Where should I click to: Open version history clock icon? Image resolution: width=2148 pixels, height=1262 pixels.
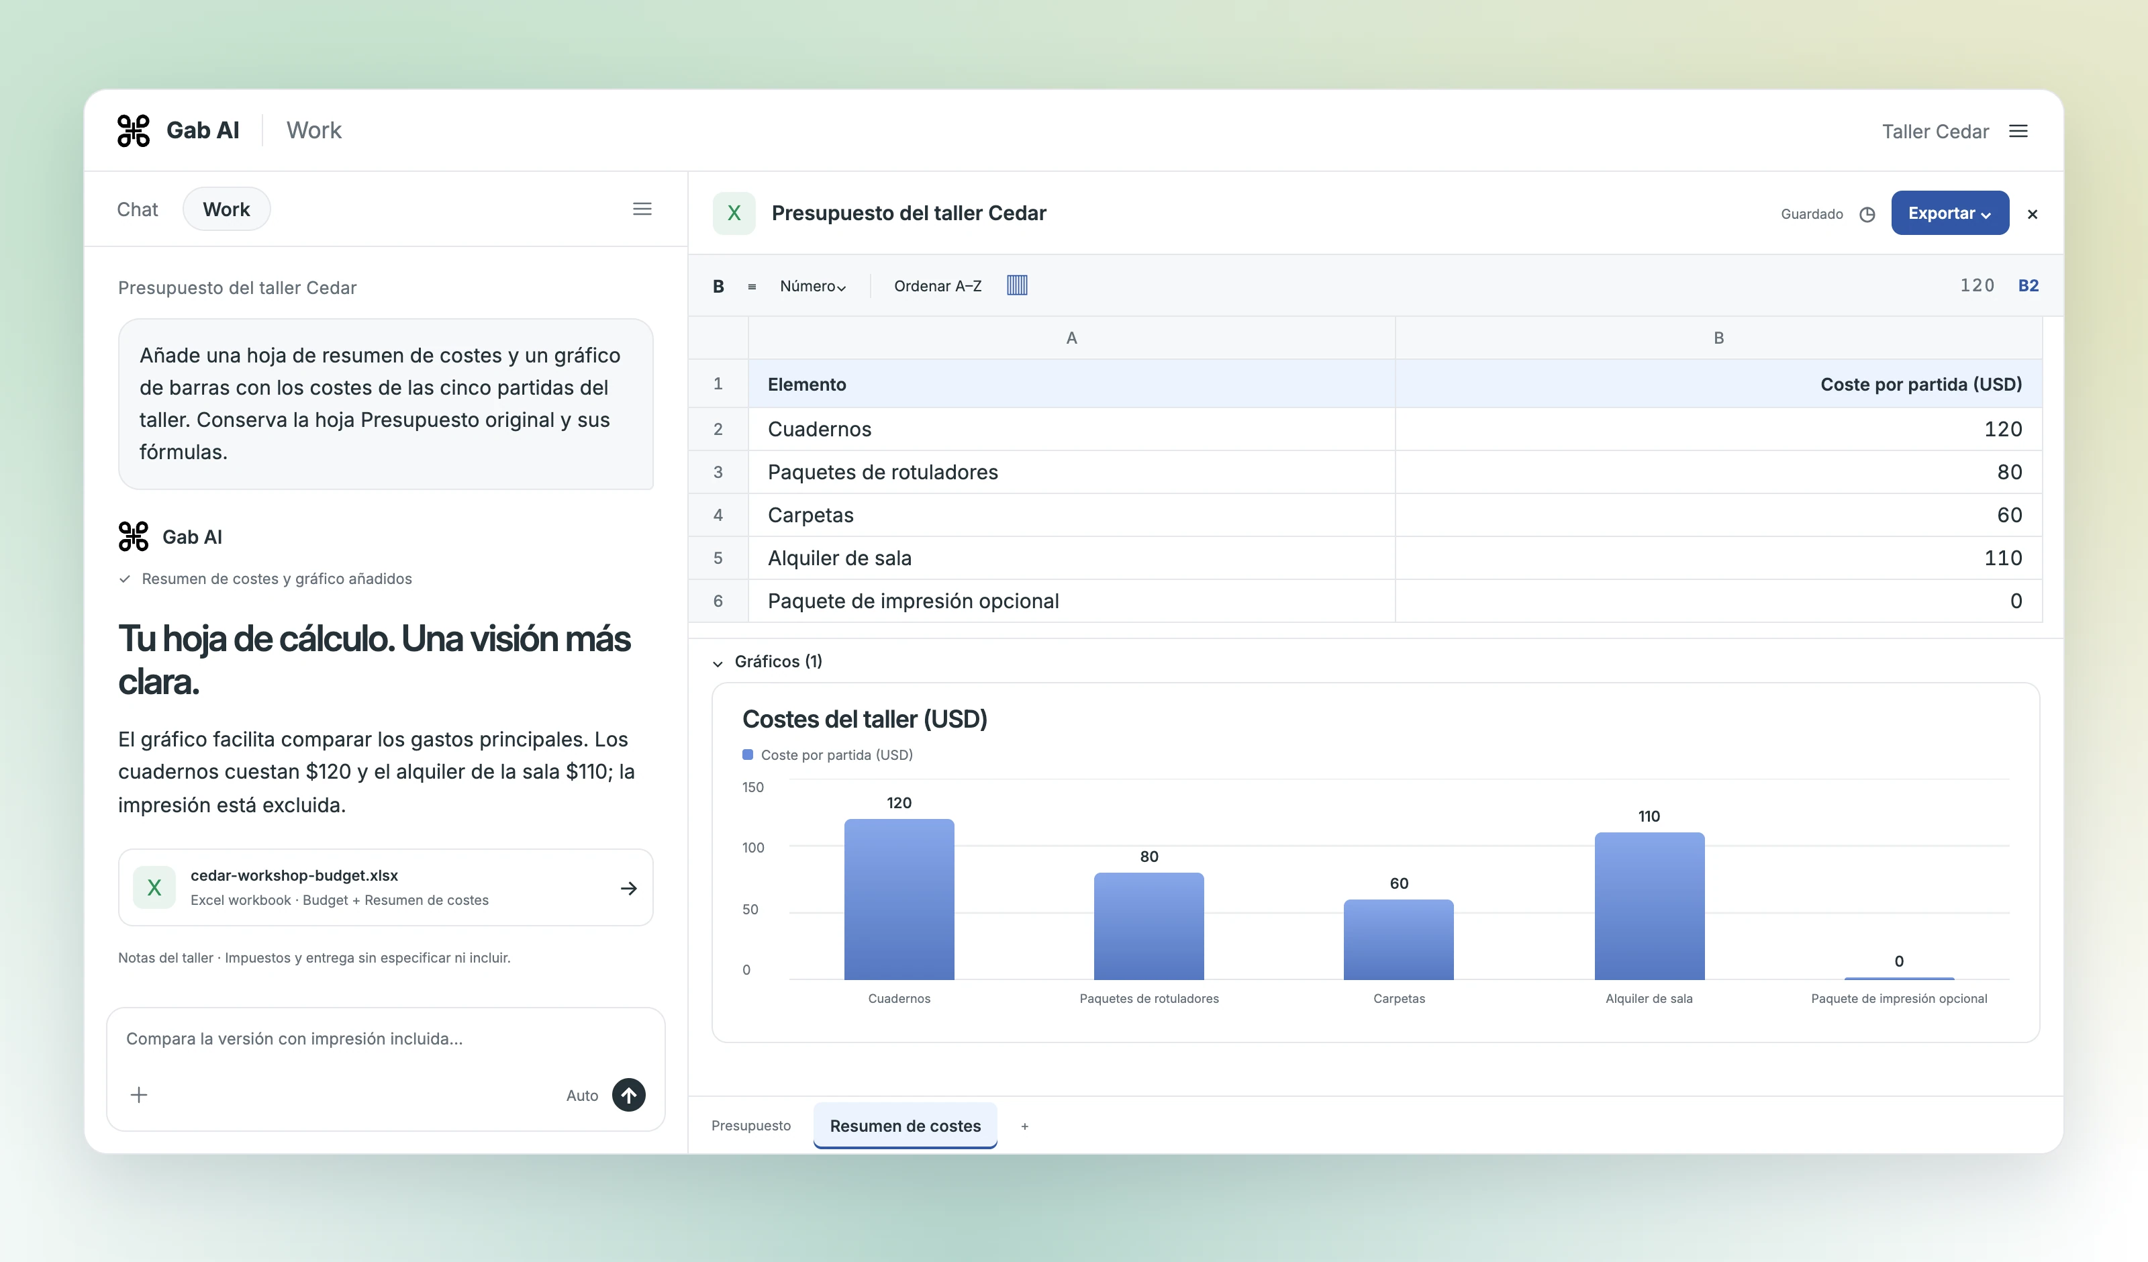[x=1867, y=214]
